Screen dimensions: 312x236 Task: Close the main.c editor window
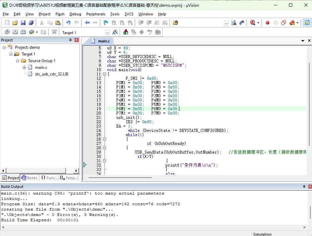pyautogui.click(x=309, y=40)
